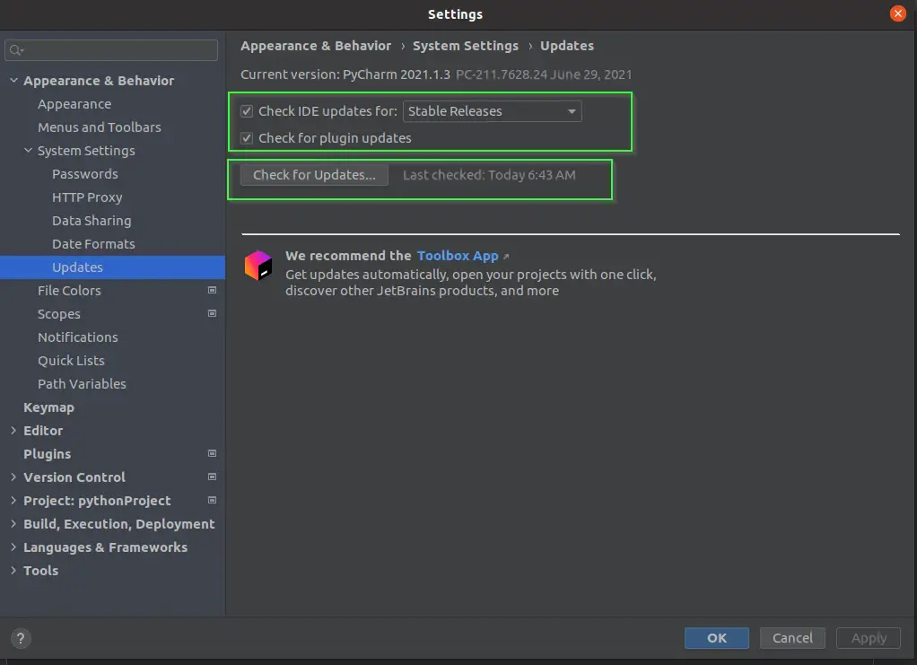Click the Cancel button
Image resolution: width=917 pixels, height=665 pixels.
[x=792, y=638]
